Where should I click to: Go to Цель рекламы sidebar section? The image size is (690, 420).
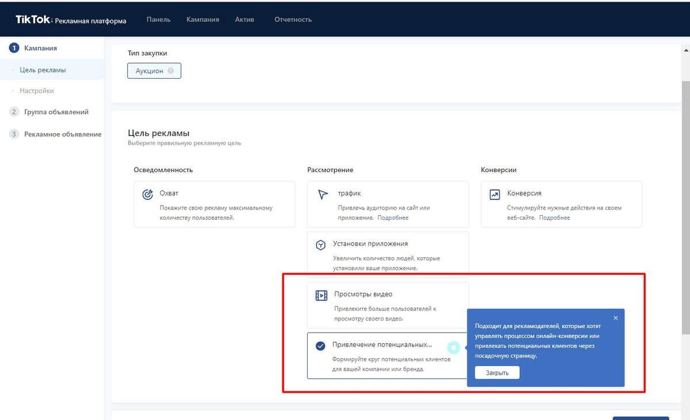[x=43, y=70]
